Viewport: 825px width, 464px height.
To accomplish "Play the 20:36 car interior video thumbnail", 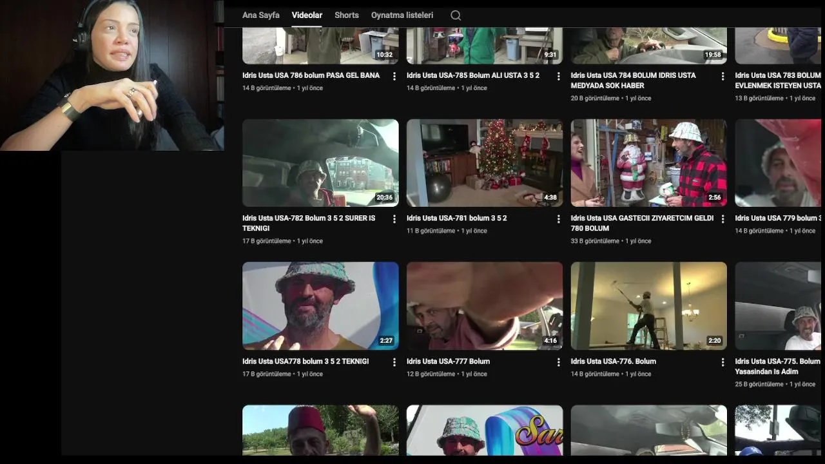I will 320,163.
